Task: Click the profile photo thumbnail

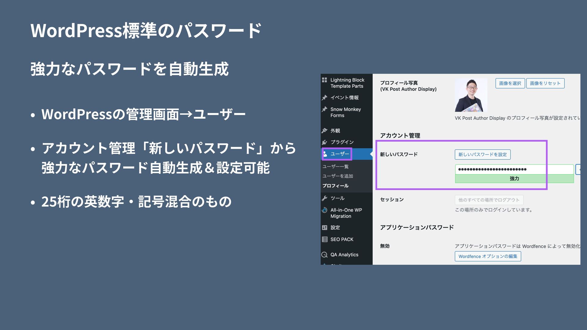Action: [x=471, y=95]
